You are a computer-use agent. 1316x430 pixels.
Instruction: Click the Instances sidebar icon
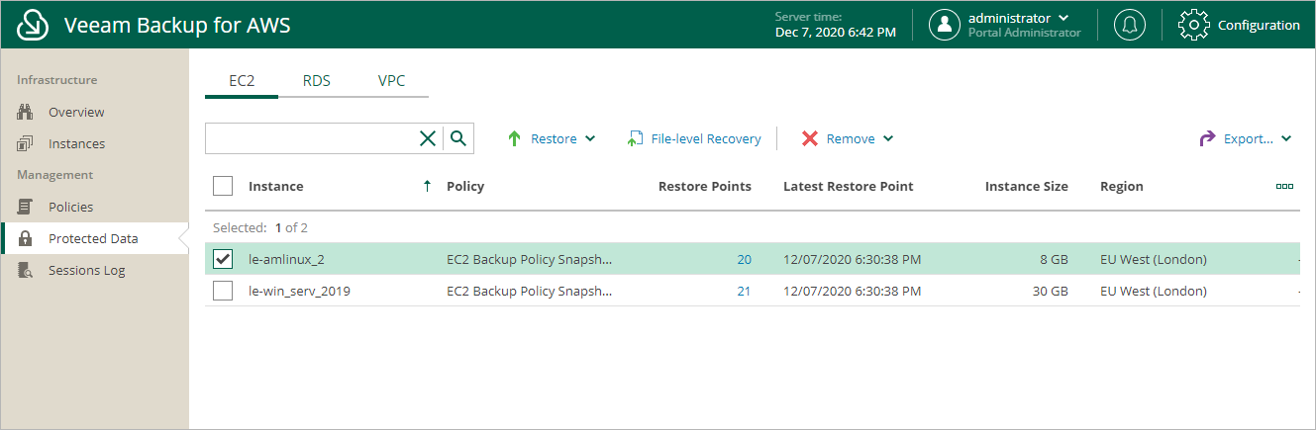pos(26,144)
